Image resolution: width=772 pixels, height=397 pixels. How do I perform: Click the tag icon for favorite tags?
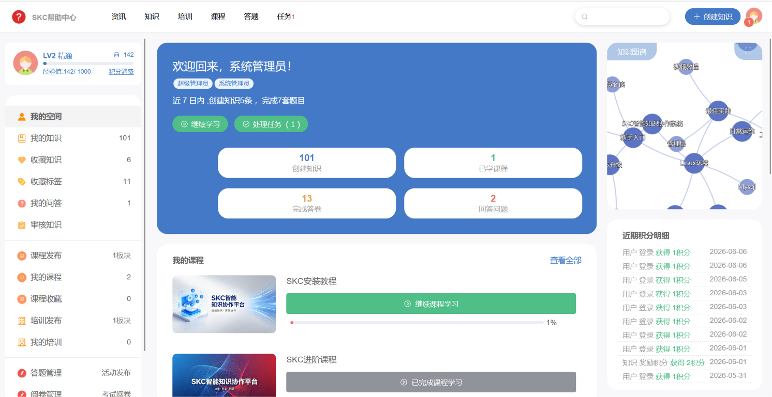click(x=22, y=182)
